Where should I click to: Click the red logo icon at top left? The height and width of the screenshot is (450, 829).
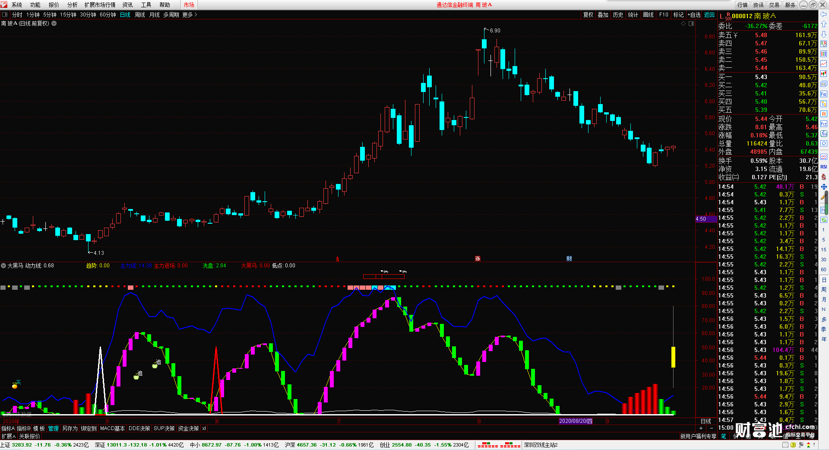pos(4,5)
